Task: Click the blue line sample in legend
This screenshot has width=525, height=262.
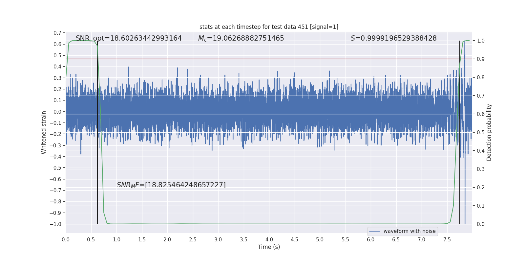Action: [374, 231]
